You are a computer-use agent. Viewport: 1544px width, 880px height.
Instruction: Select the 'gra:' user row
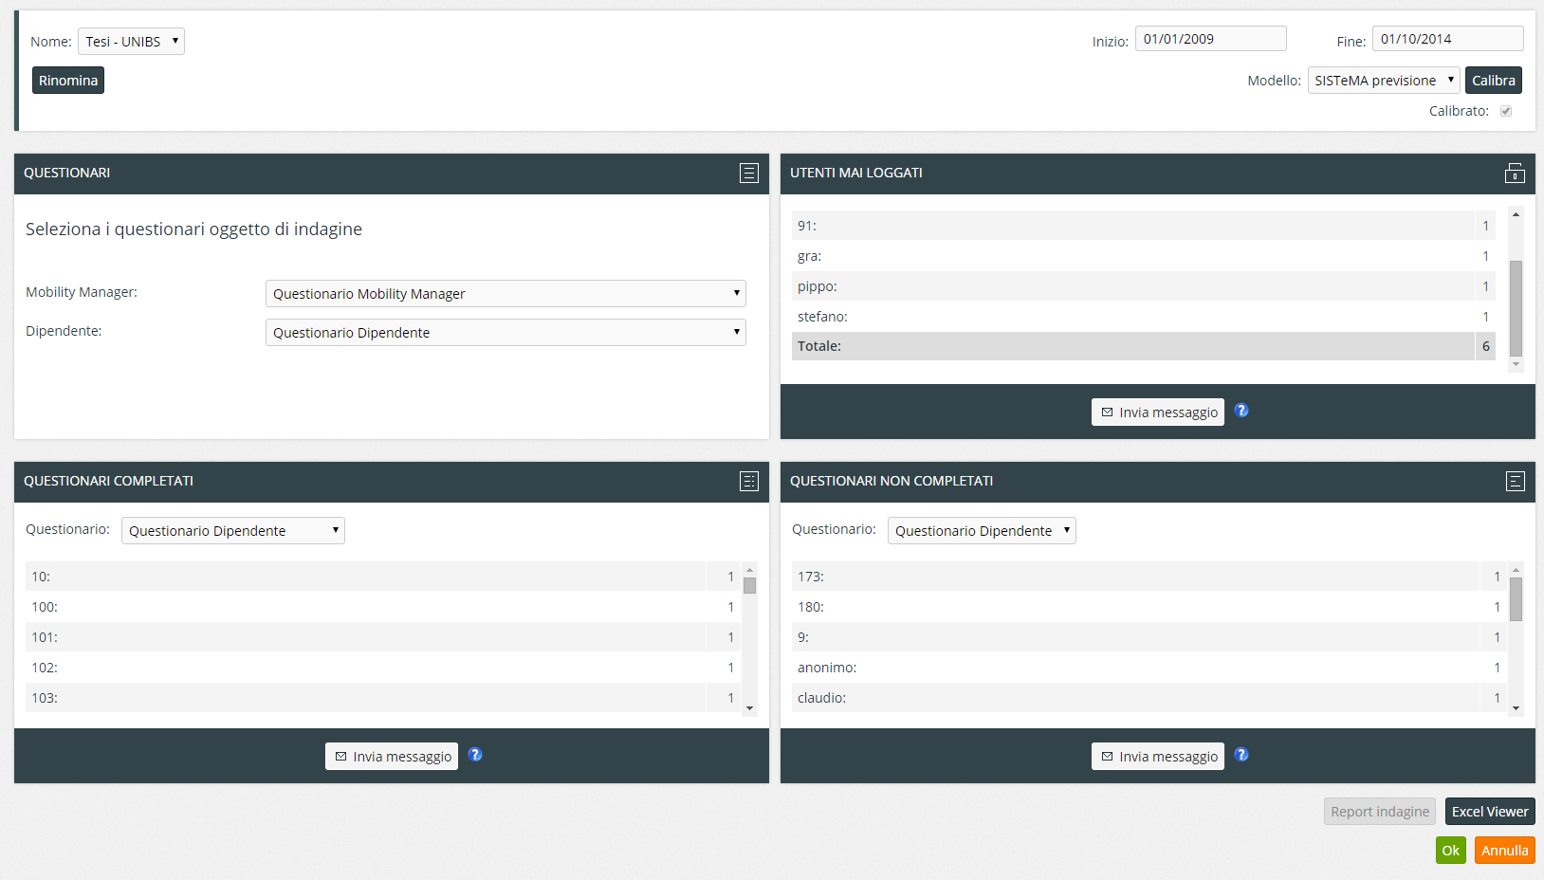1144,256
